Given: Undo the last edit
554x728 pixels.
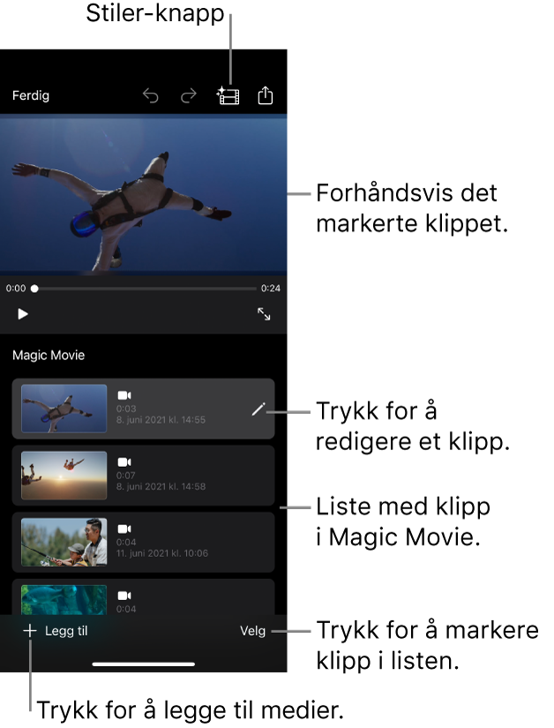Looking at the screenshot, I should [150, 95].
